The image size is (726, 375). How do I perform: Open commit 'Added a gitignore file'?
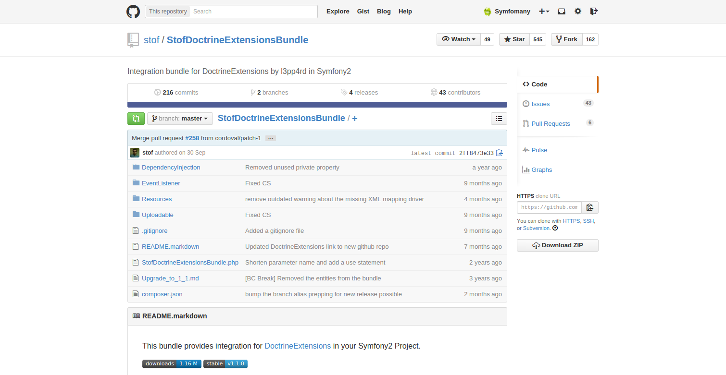pos(275,230)
